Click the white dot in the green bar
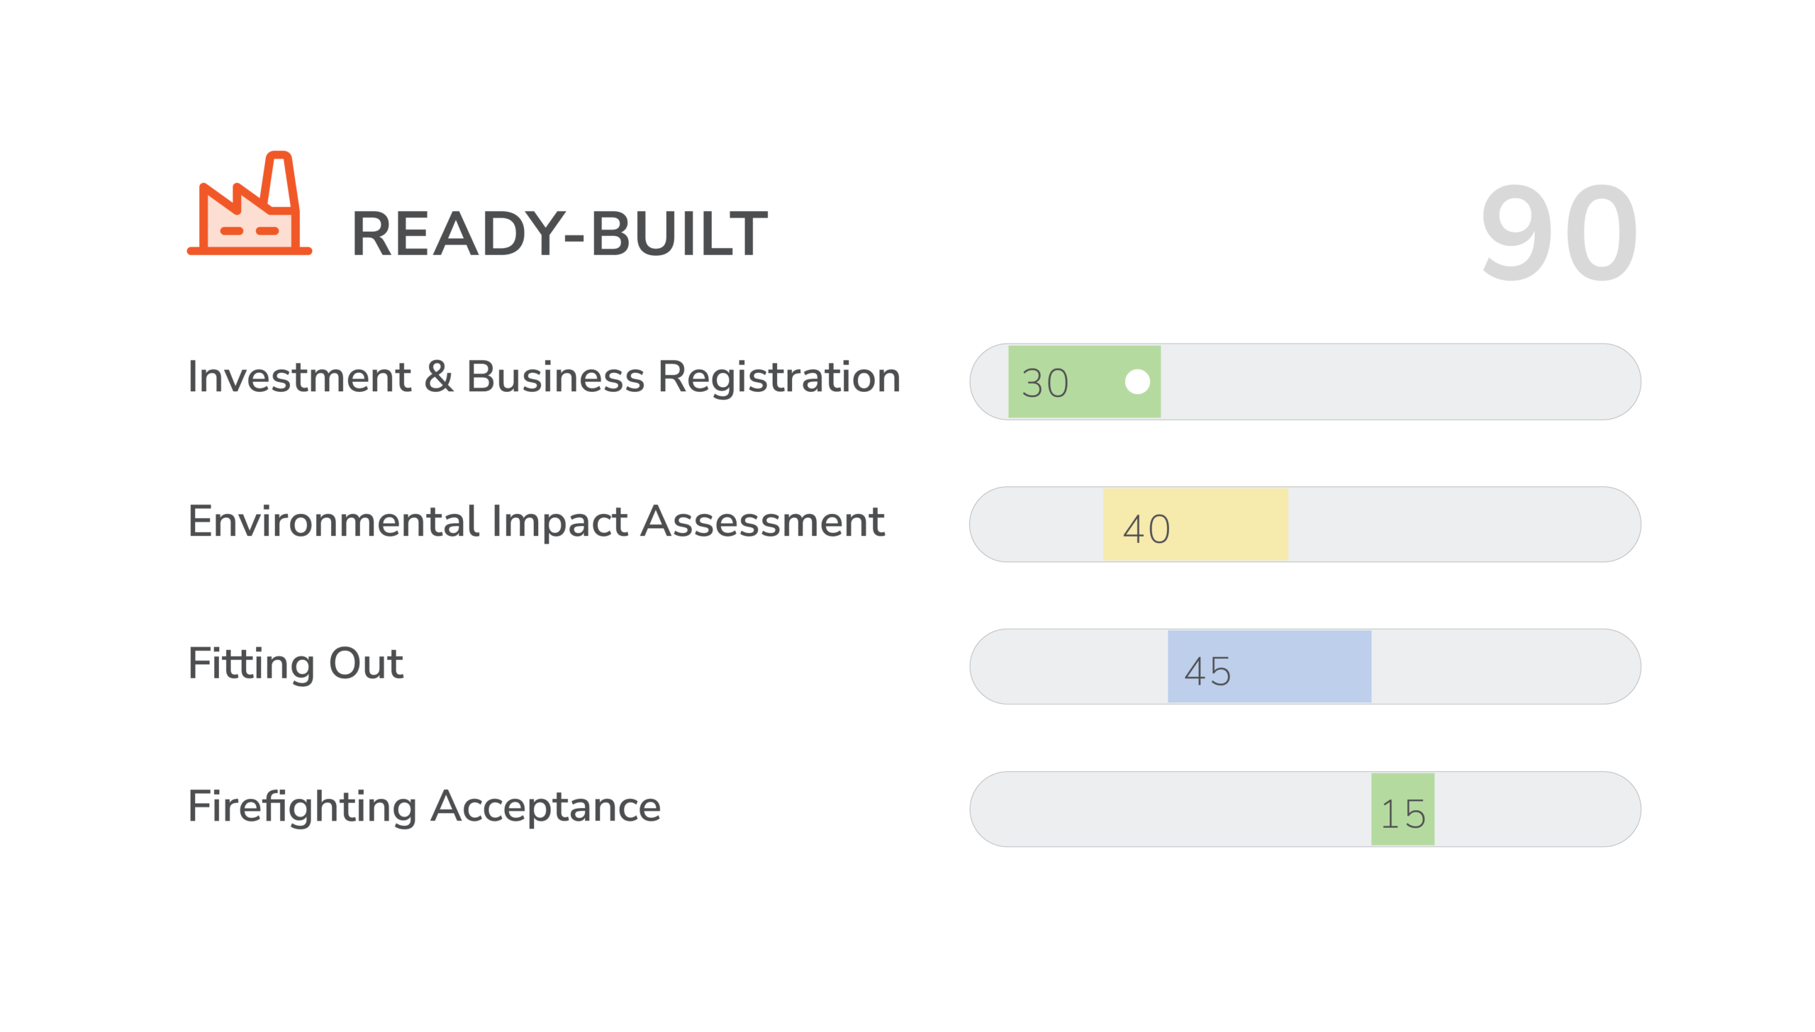Screen dimensions: 1815x1032 click(x=1137, y=382)
